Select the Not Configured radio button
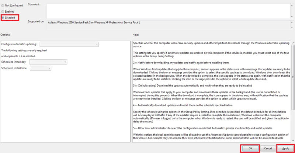The height and width of the screenshot is (153, 295). 3,6
